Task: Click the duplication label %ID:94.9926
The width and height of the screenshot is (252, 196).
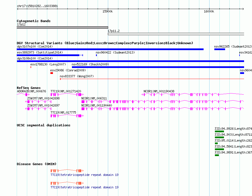Action: pyautogui.click(x=233, y=129)
